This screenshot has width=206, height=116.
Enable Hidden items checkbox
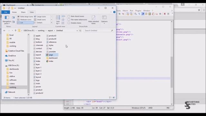click(69, 23)
